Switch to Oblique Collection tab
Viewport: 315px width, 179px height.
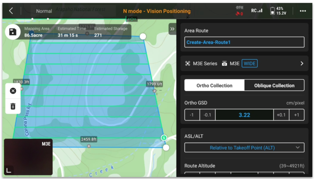point(274,86)
